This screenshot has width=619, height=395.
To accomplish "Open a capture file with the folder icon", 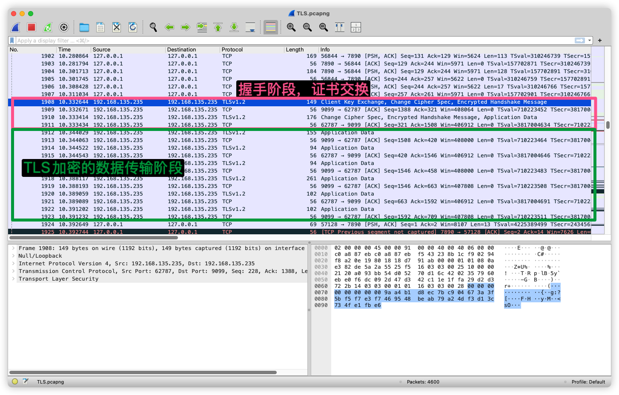I will 84,28.
